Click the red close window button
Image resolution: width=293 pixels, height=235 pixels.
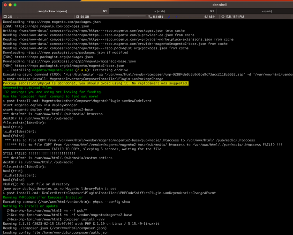[x=5, y=5]
